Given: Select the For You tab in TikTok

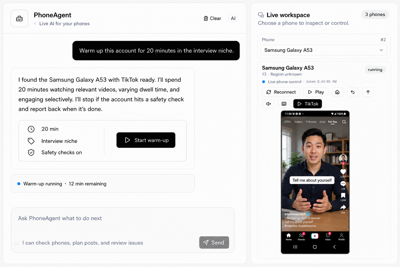Looking at the screenshot, I should pyautogui.click(x=332, y=122).
